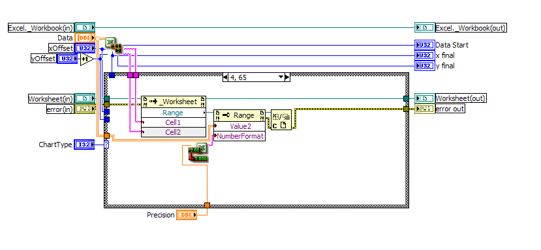Select the y final U32 indicator
Screen dimensions: 541x250
pyautogui.click(x=425, y=65)
